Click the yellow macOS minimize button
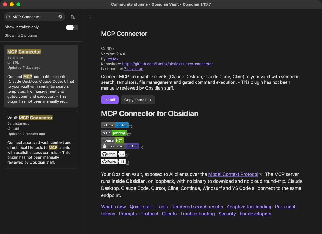The height and width of the screenshot is (234, 322). click(x=12, y=4)
